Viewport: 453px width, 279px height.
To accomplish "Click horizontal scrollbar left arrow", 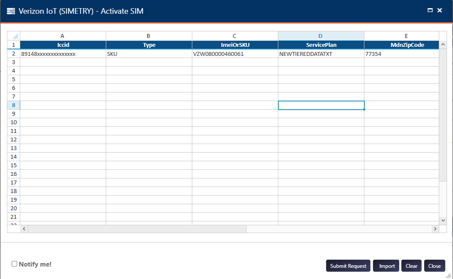I will point(24,229).
